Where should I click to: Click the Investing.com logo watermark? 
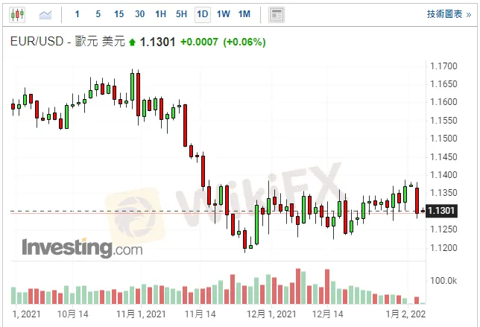[82, 248]
